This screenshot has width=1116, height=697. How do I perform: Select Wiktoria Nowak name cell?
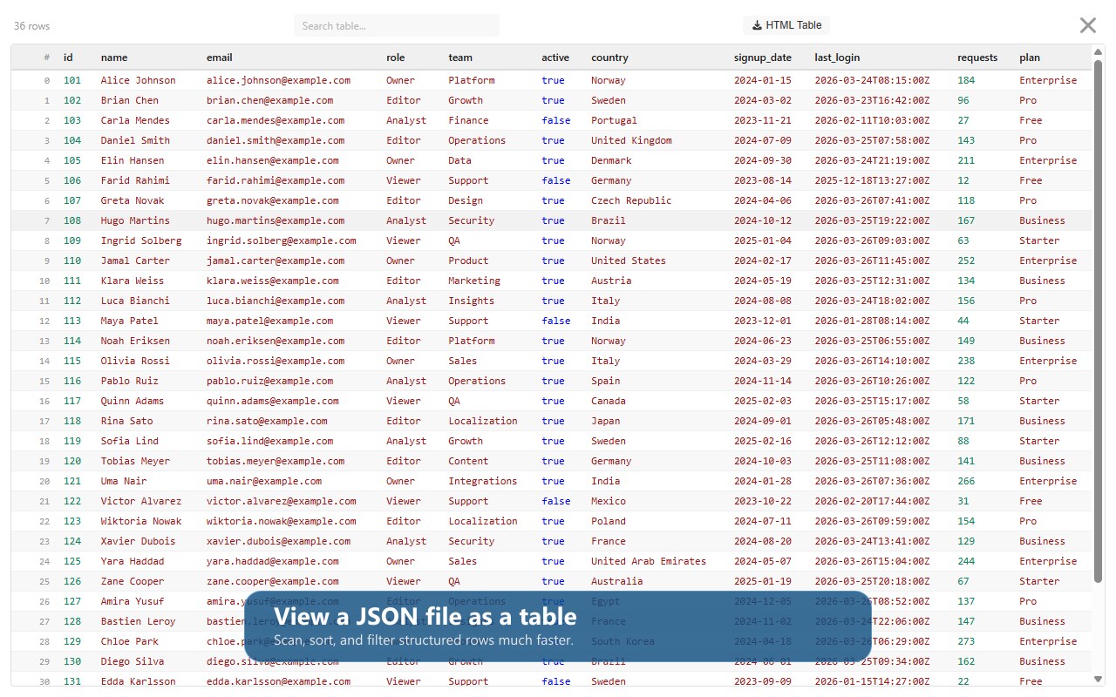pos(141,521)
